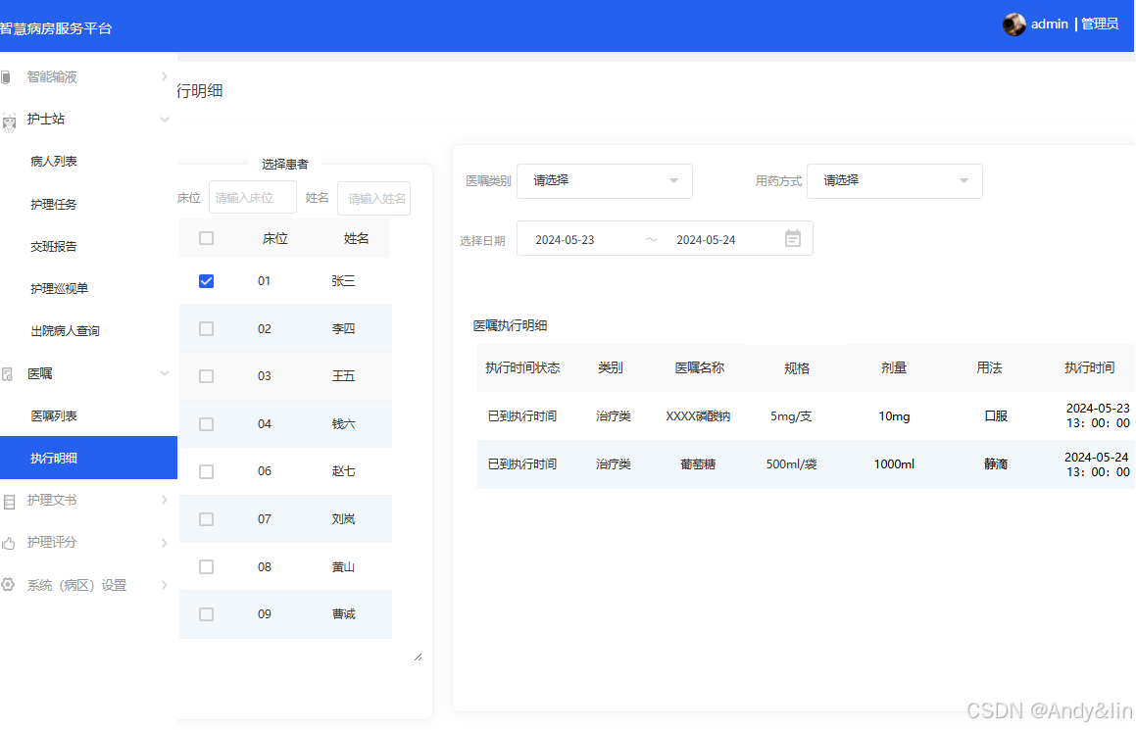The width and height of the screenshot is (1136, 730).
Task: Grab the resize handle of the patient panel
Action: click(418, 657)
